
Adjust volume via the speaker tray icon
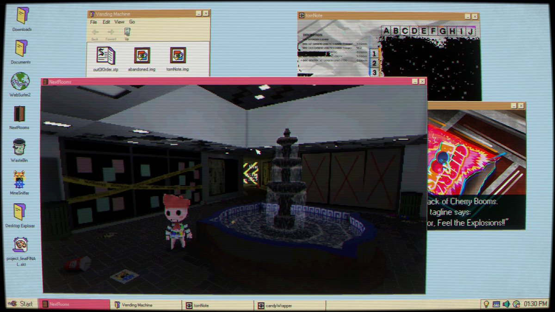pos(506,304)
